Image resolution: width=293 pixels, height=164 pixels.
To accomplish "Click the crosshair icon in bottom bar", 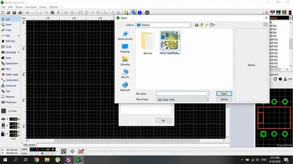I will coord(72,151).
